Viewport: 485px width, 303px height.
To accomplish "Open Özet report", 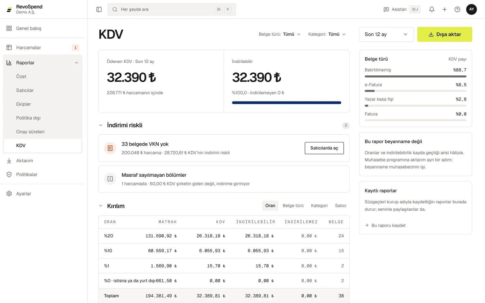I will [x=42, y=76].
